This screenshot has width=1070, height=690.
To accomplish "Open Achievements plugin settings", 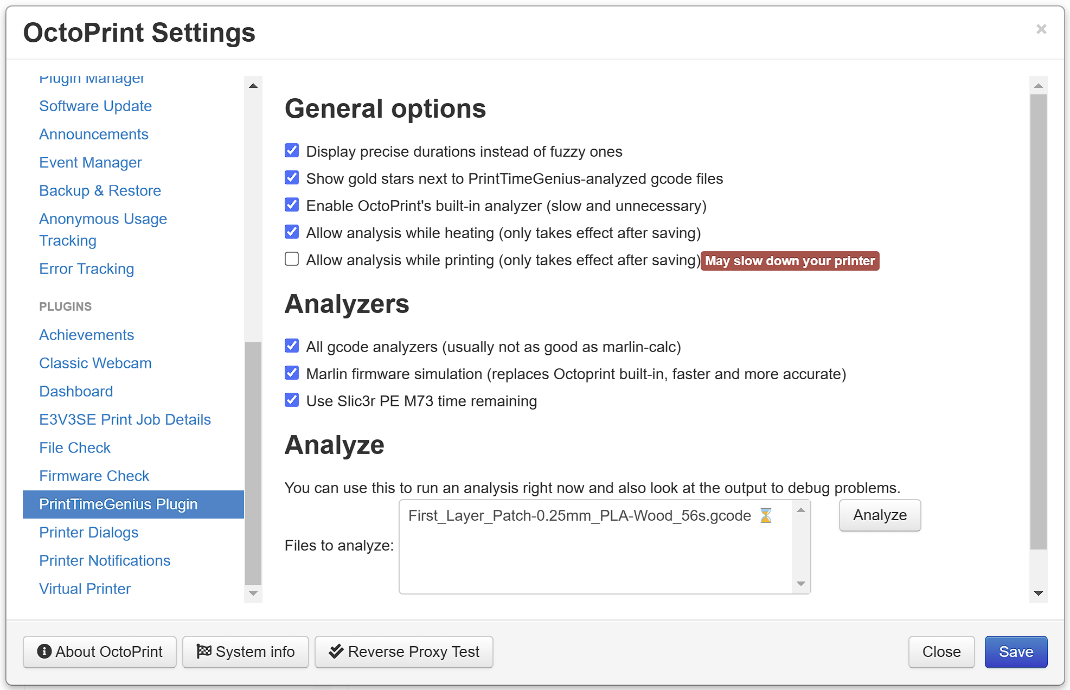I will tap(87, 335).
